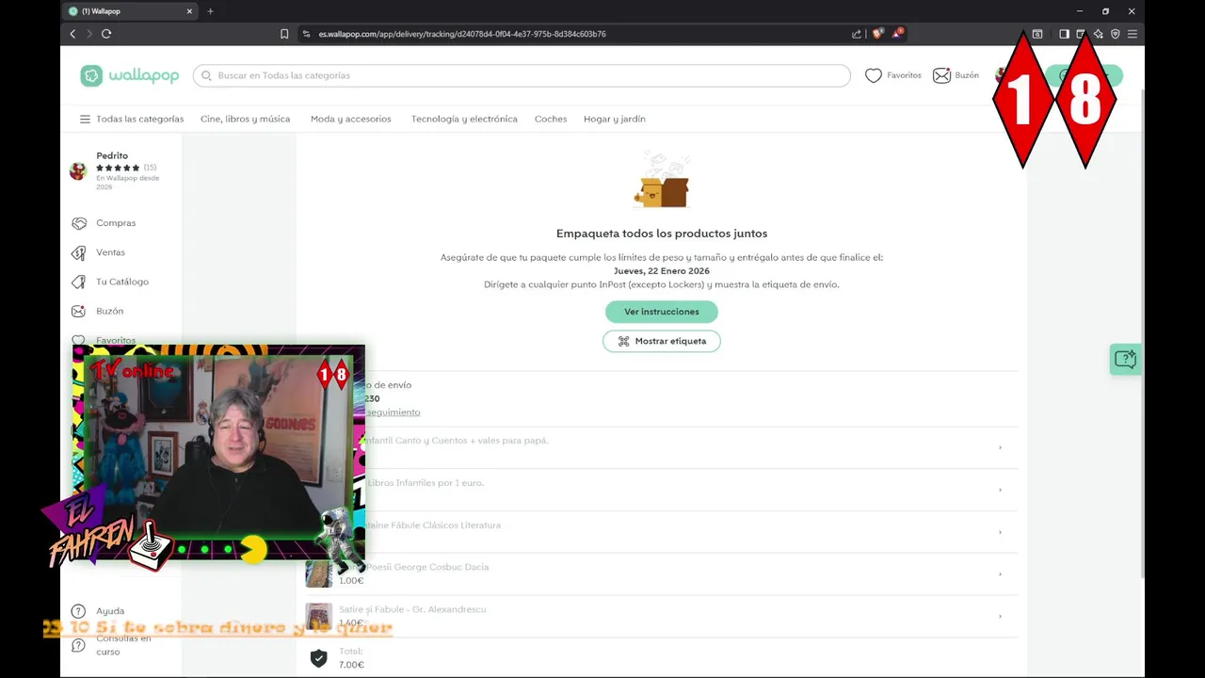Close the Wallapop browser tab

click(189, 11)
